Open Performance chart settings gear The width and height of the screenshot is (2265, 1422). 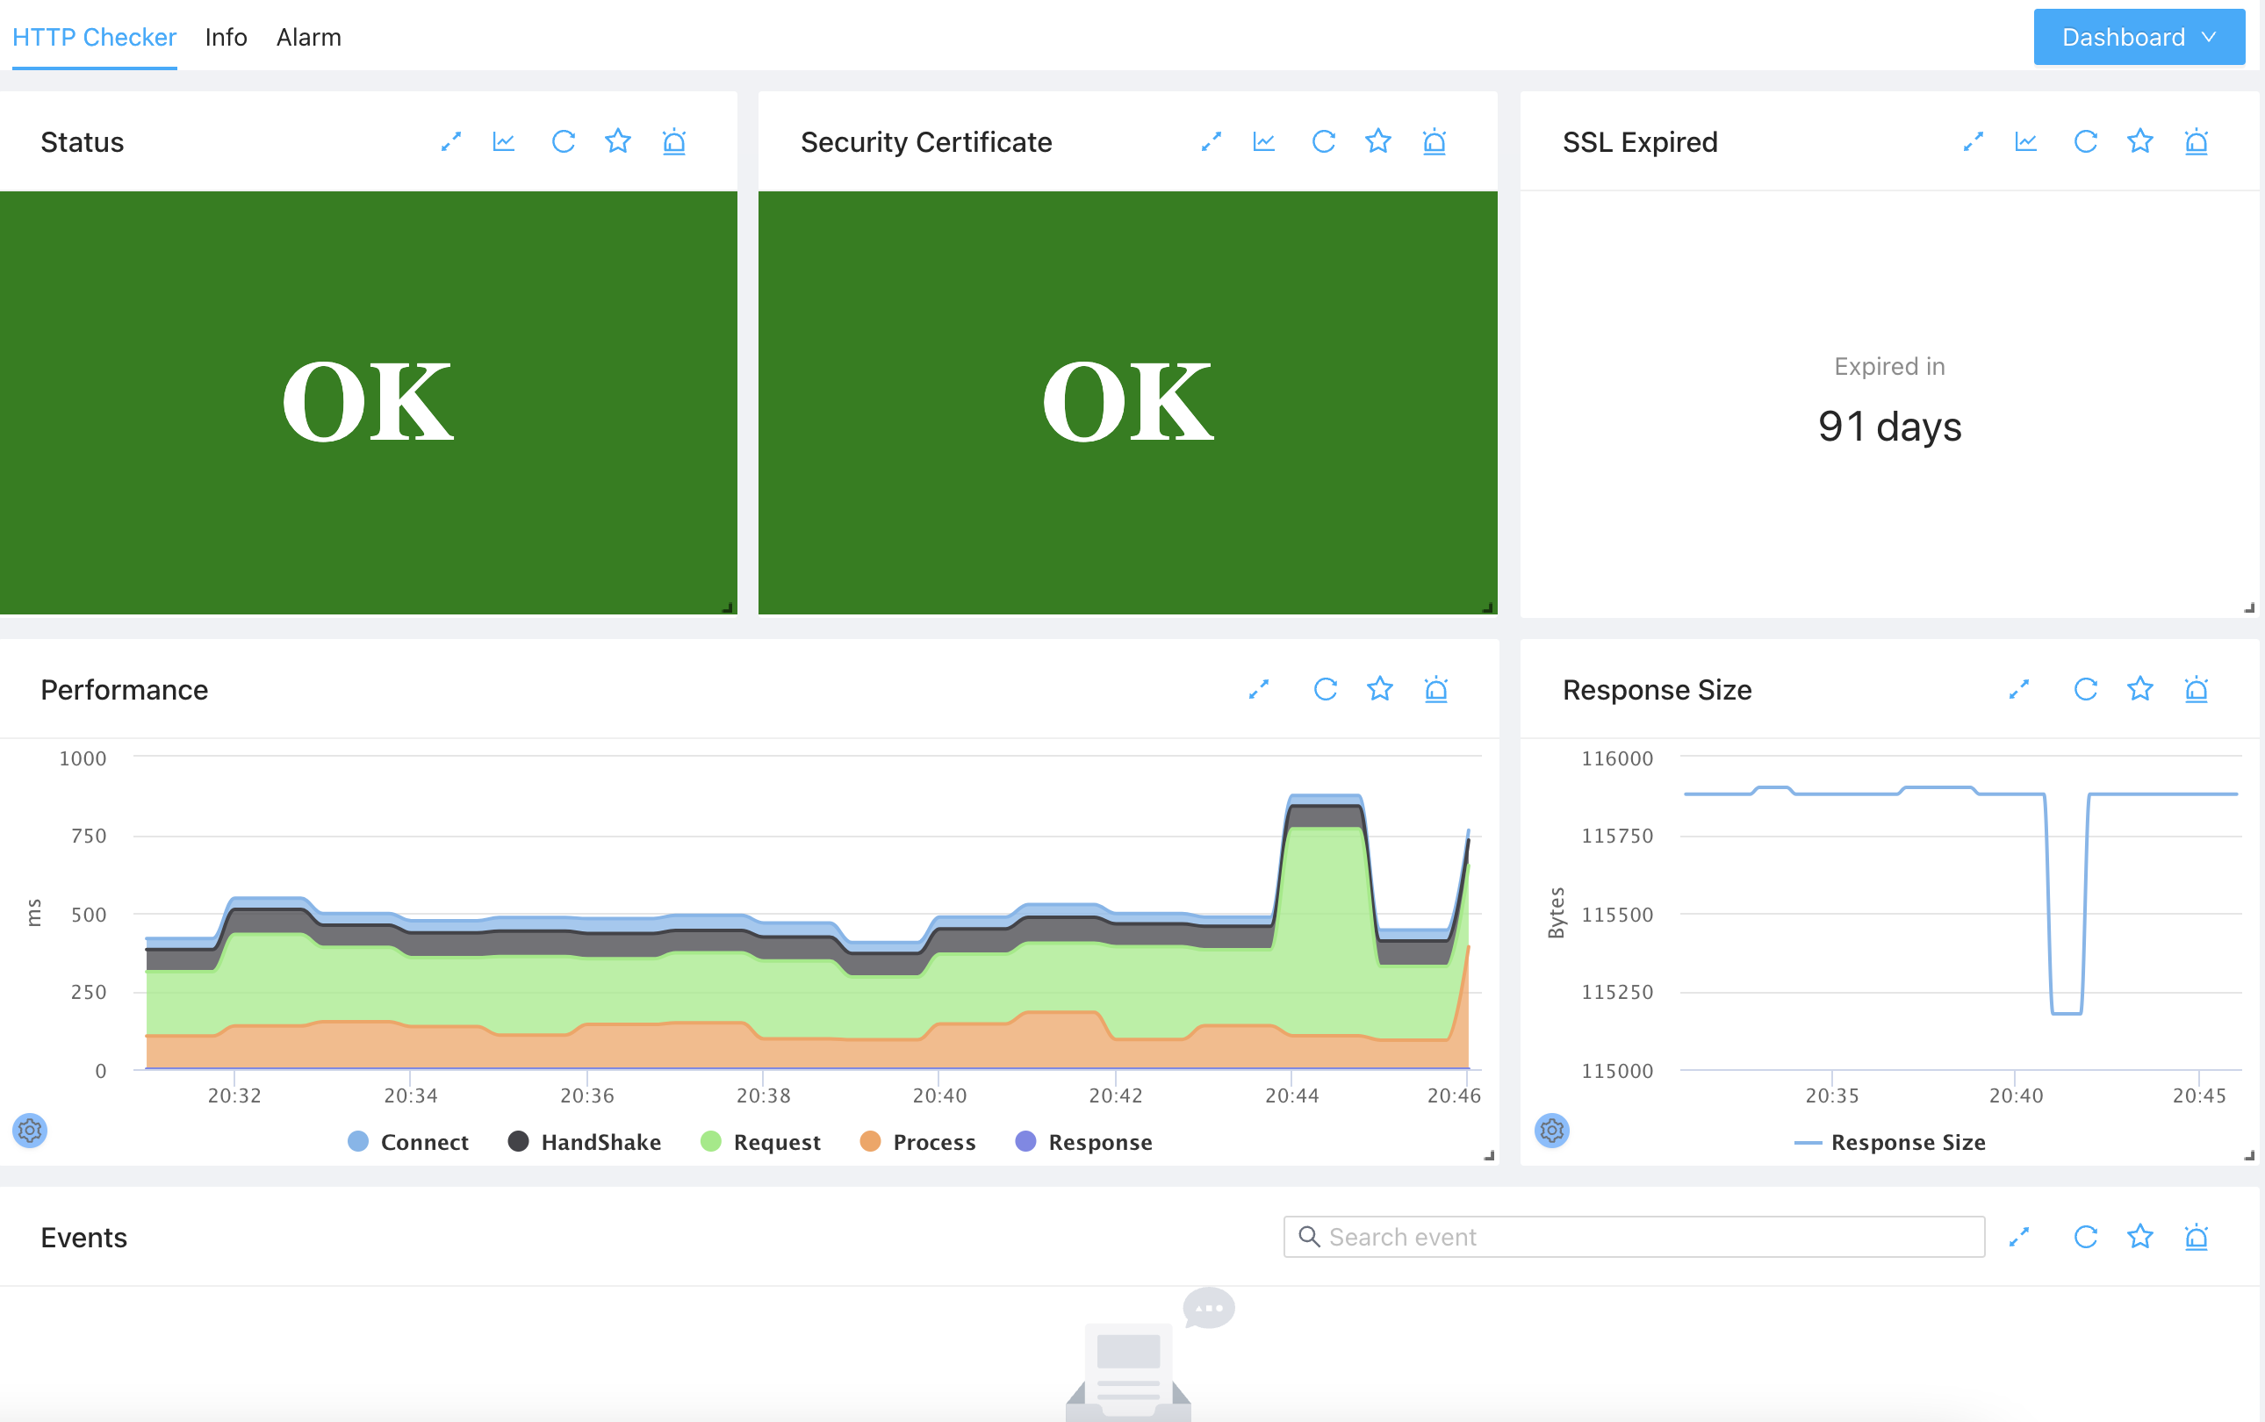point(30,1130)
